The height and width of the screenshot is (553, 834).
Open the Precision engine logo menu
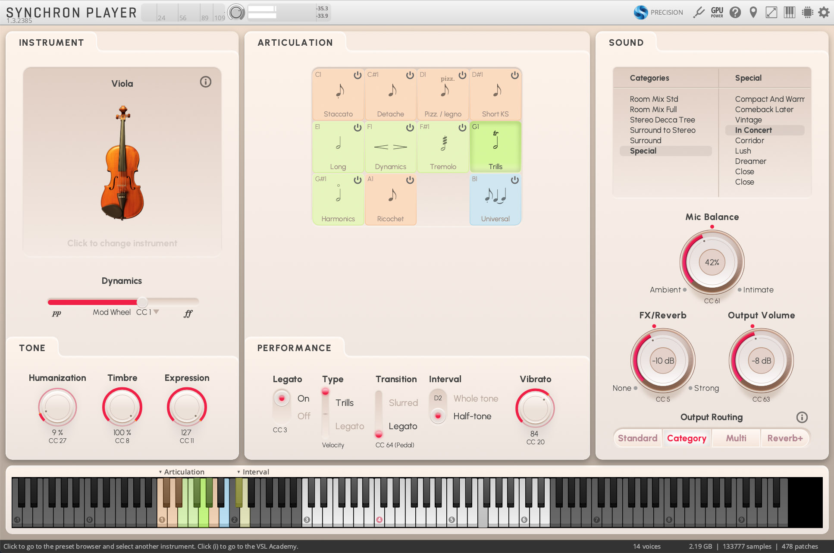(x=641, y=12)
